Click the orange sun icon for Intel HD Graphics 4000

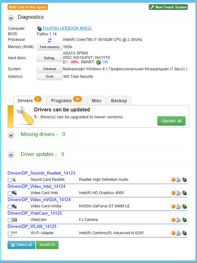click(x=173, y=193)
